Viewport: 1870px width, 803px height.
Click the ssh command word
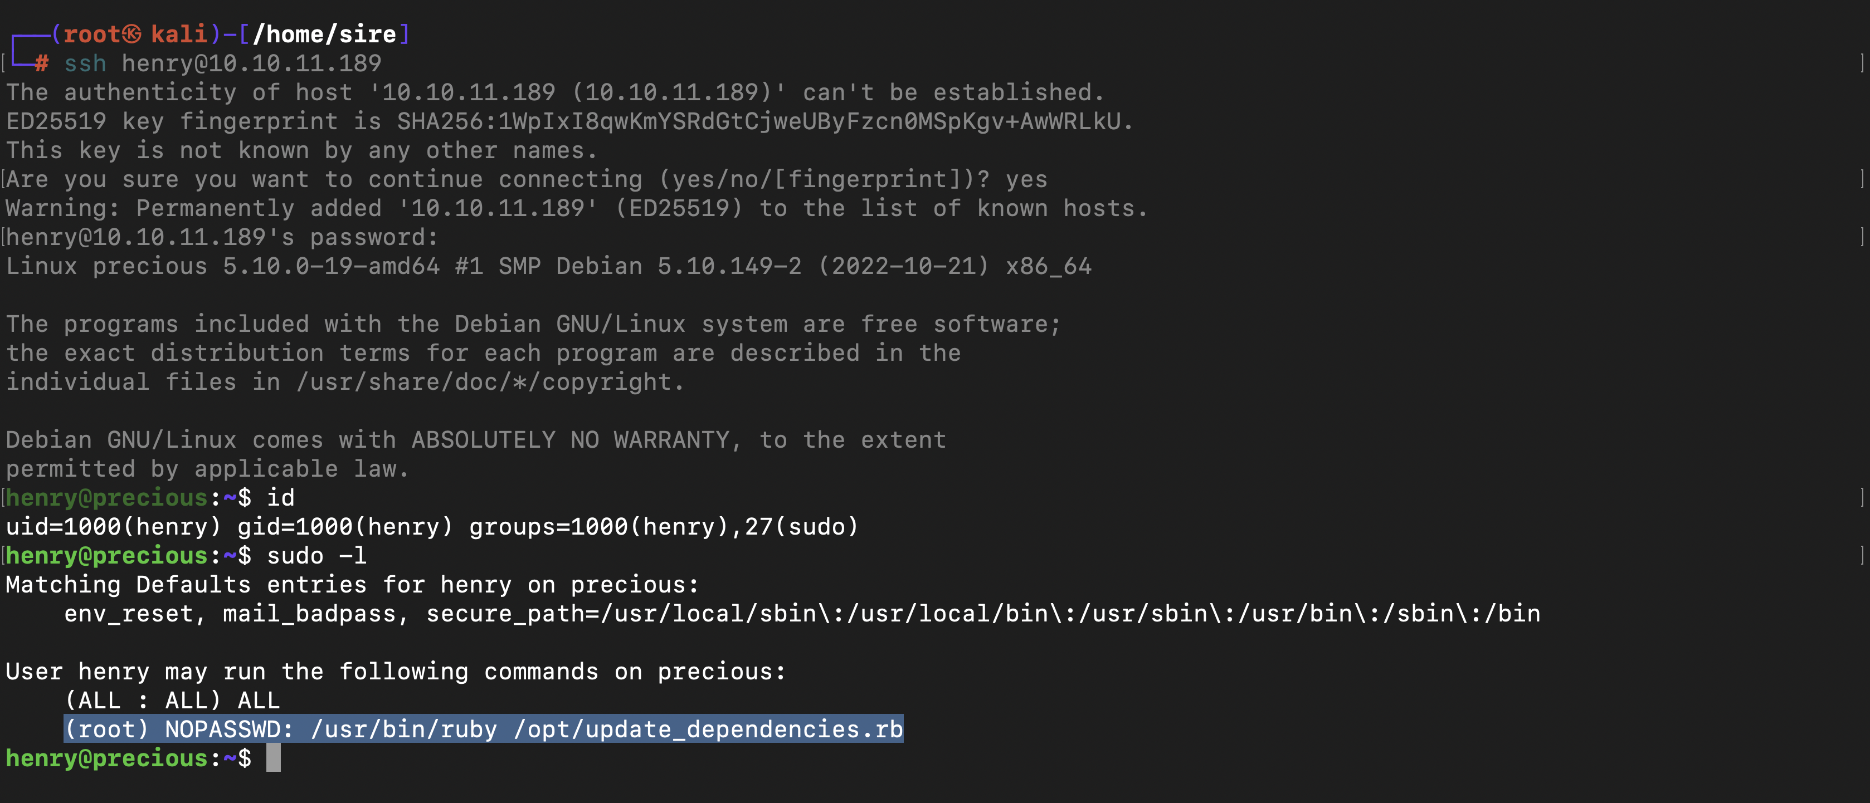point(85,63)
